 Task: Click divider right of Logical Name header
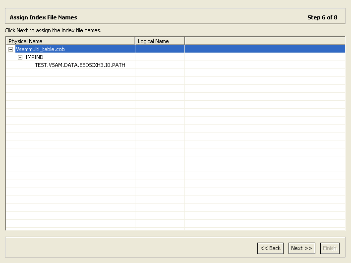click(184, 41)
